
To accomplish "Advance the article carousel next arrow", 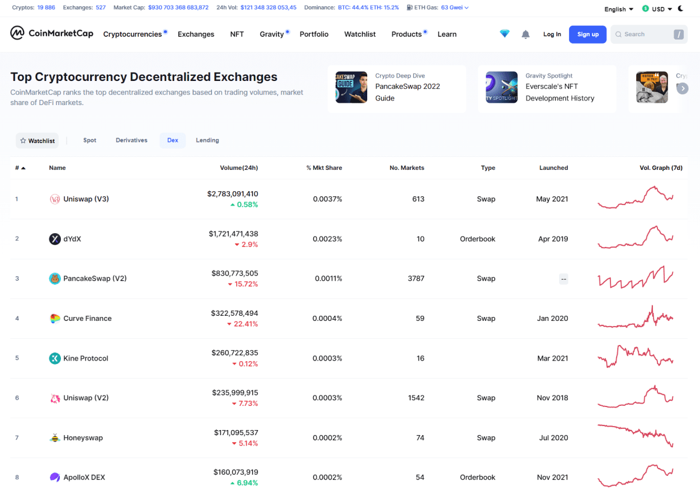I will click(682, 88).
